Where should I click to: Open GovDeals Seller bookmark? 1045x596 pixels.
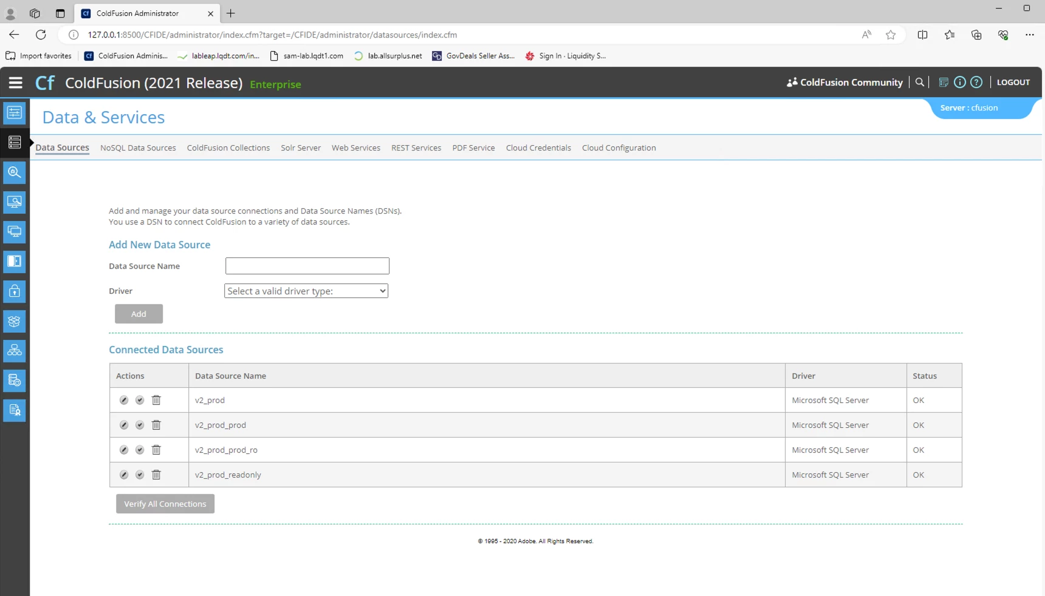click(x=473, y=56)
